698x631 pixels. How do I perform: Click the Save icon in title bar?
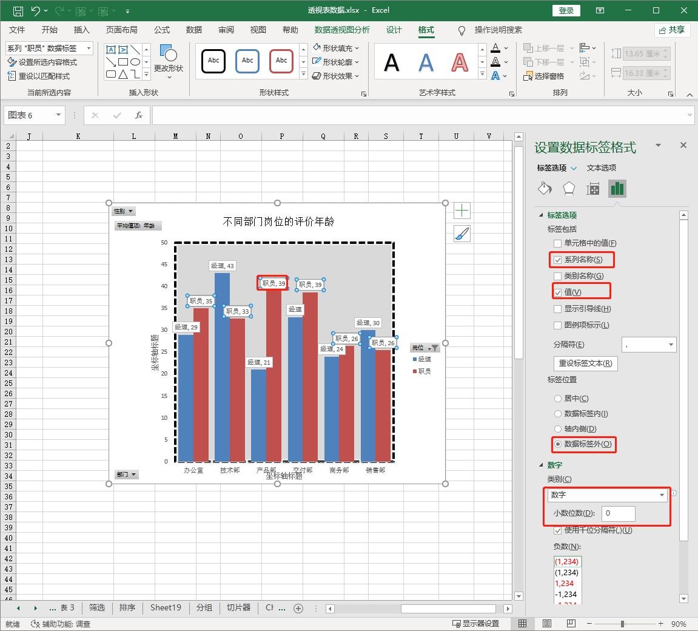point(18,10)
